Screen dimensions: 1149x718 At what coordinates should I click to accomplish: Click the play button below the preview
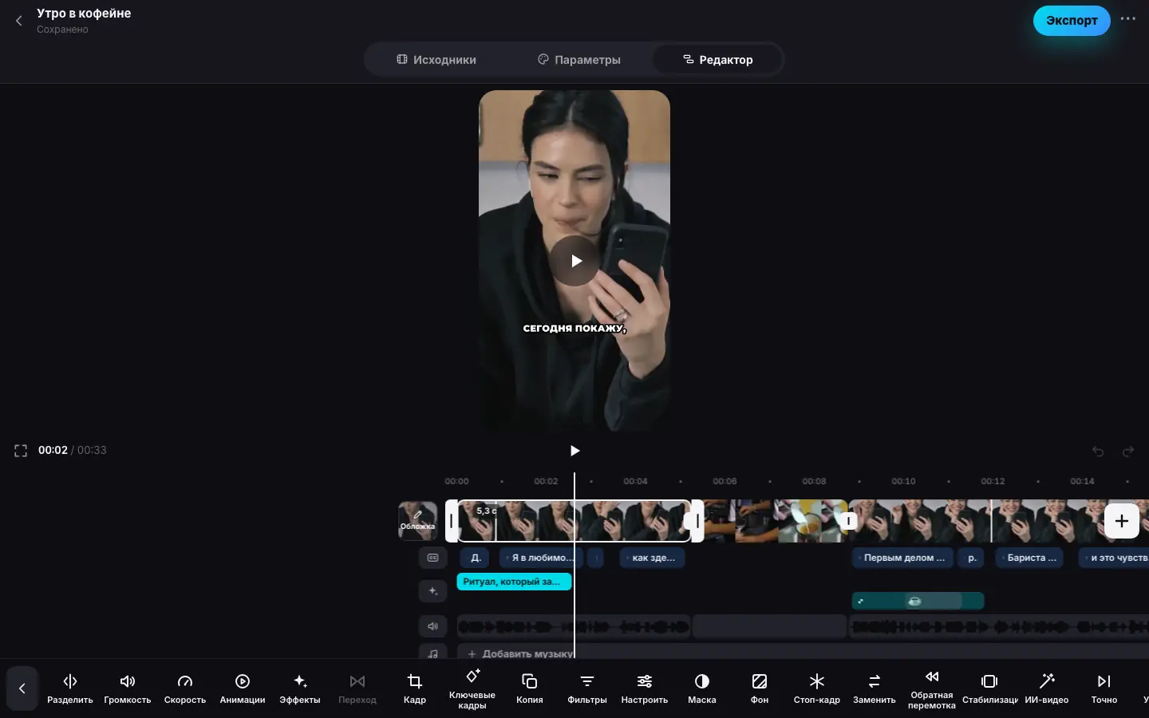click(x=574, y=451)
